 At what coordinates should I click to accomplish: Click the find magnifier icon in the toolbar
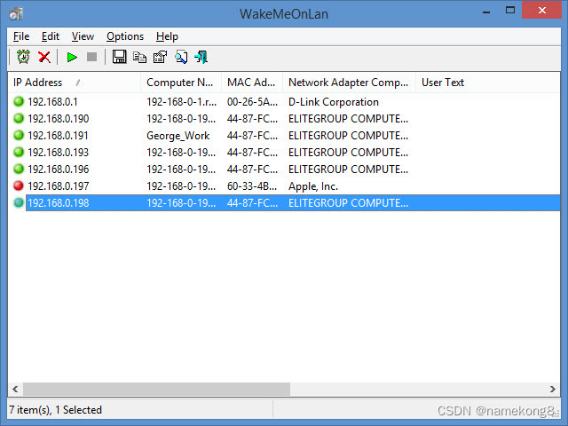(181, 57)
